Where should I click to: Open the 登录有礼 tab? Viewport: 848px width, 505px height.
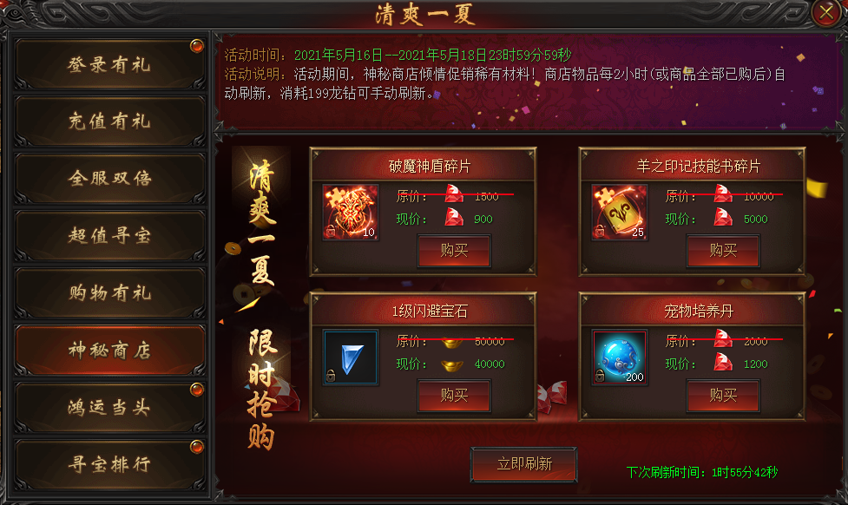coord(109,64)
